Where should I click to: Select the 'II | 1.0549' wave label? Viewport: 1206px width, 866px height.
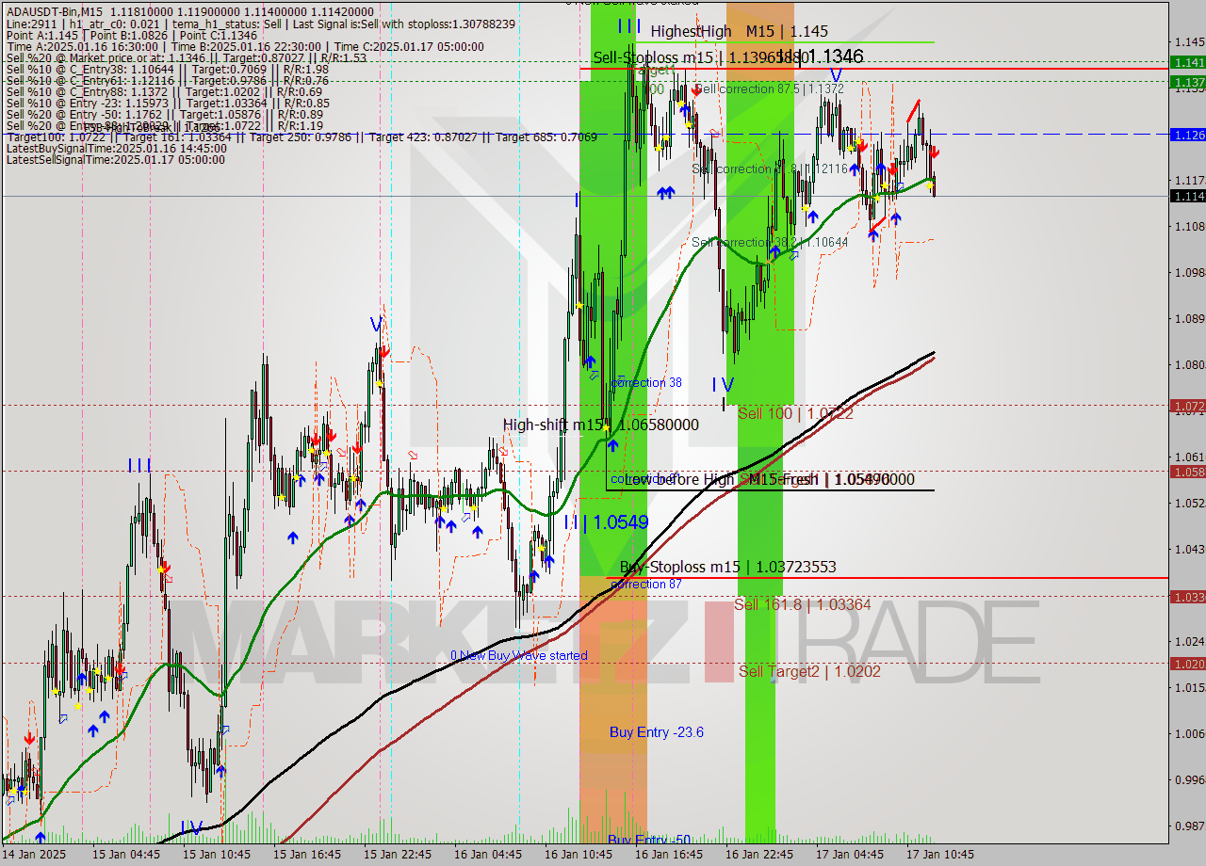[606, 522]
